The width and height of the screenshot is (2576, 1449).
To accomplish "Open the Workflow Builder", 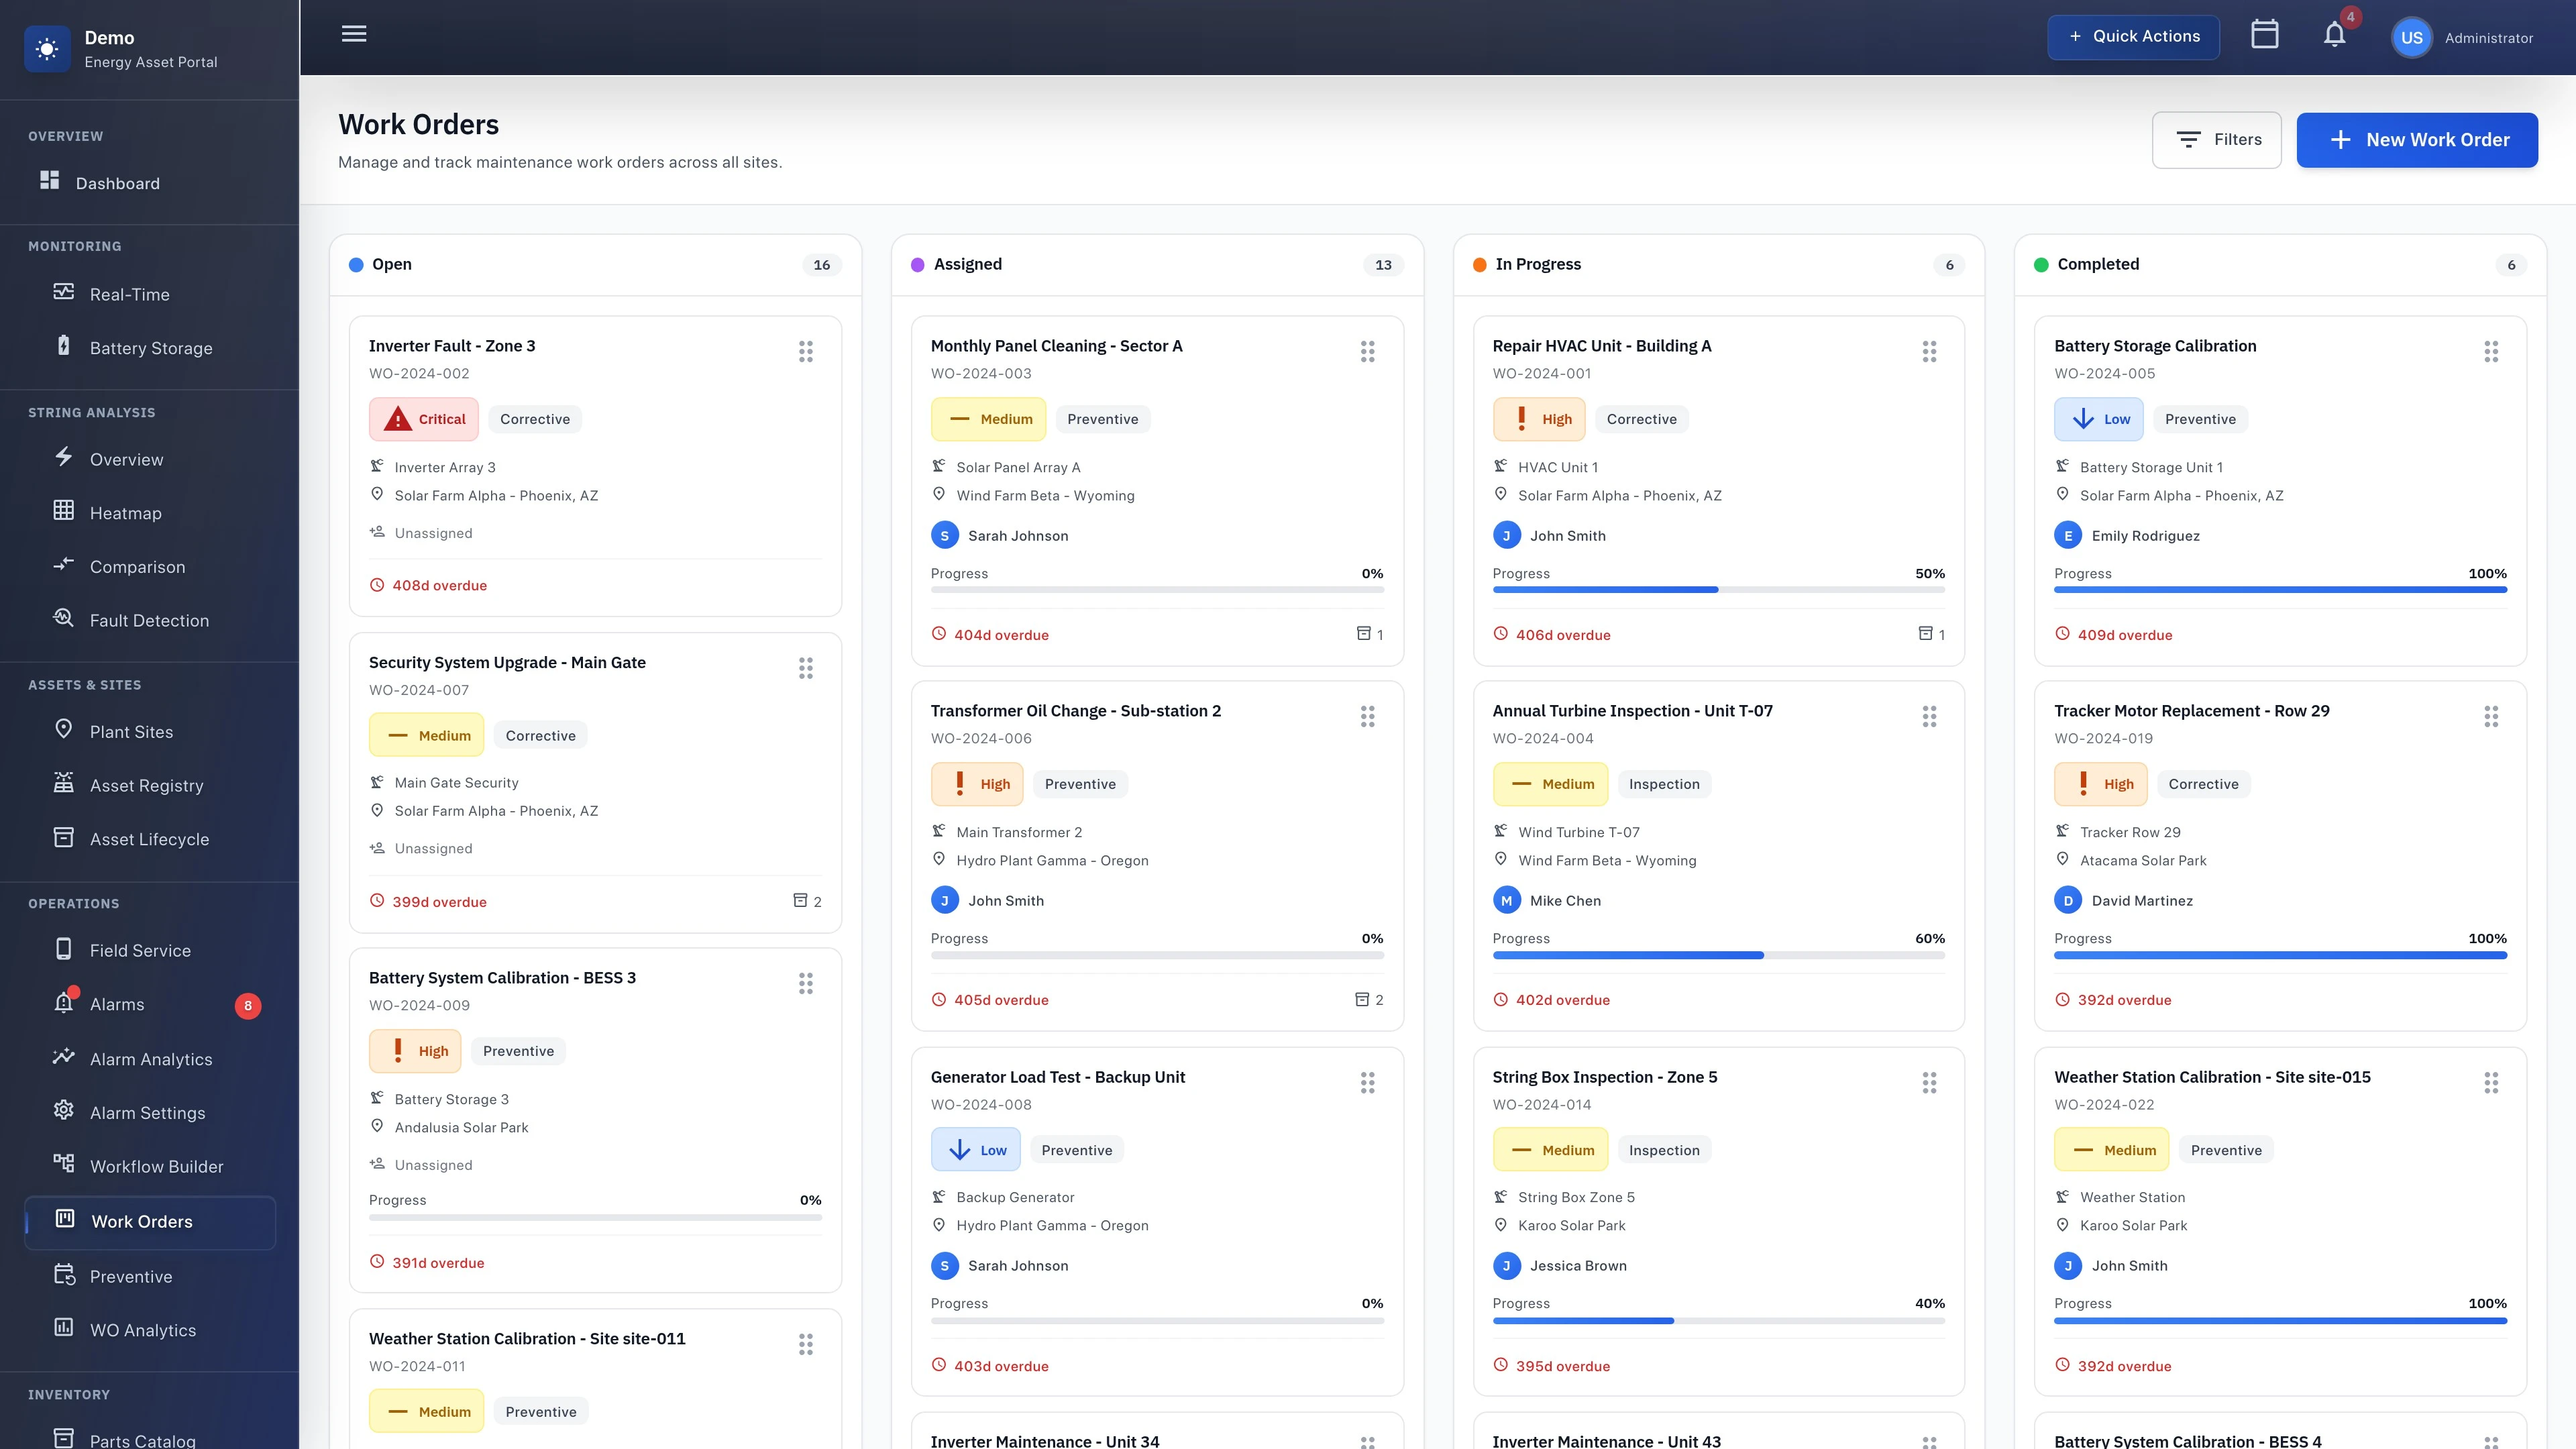I will click(157, 1166).
